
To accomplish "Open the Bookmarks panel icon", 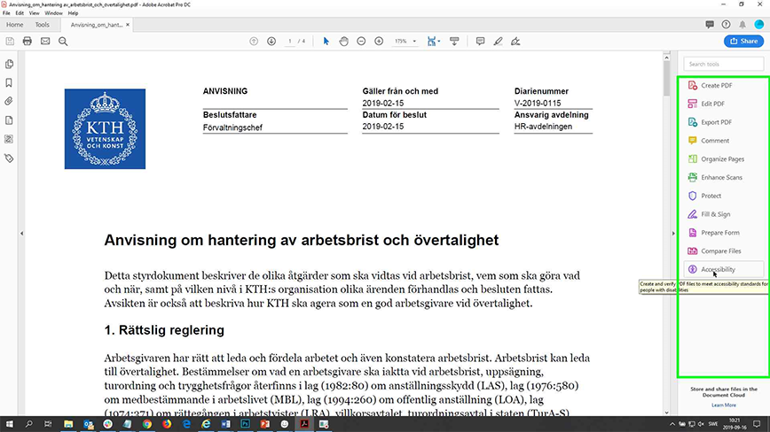I will click(9, 83).
